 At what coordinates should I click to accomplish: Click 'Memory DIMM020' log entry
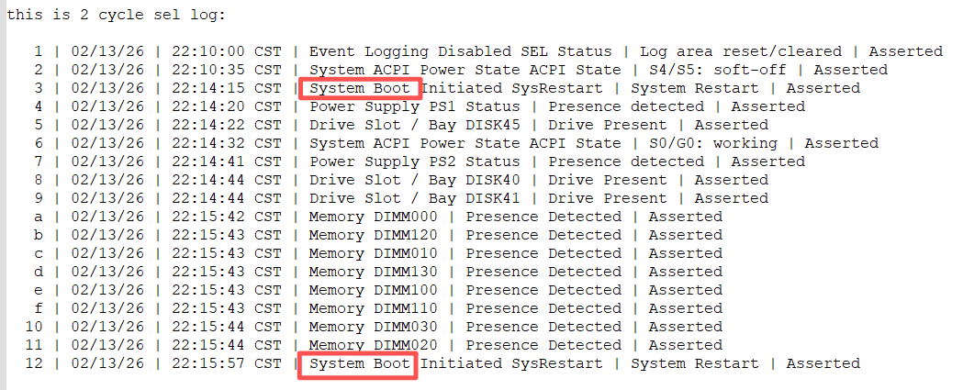pyautogui.click(x=373, y=345)
